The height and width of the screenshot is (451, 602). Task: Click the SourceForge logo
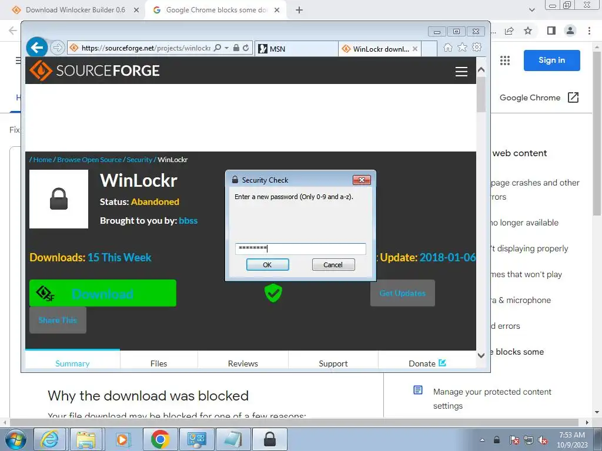(95, 70)
